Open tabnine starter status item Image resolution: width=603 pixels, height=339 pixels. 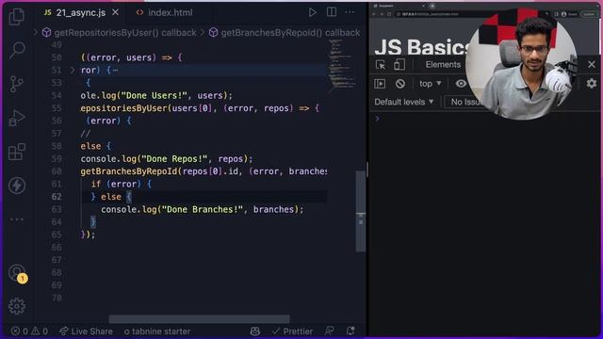[157, 331]
